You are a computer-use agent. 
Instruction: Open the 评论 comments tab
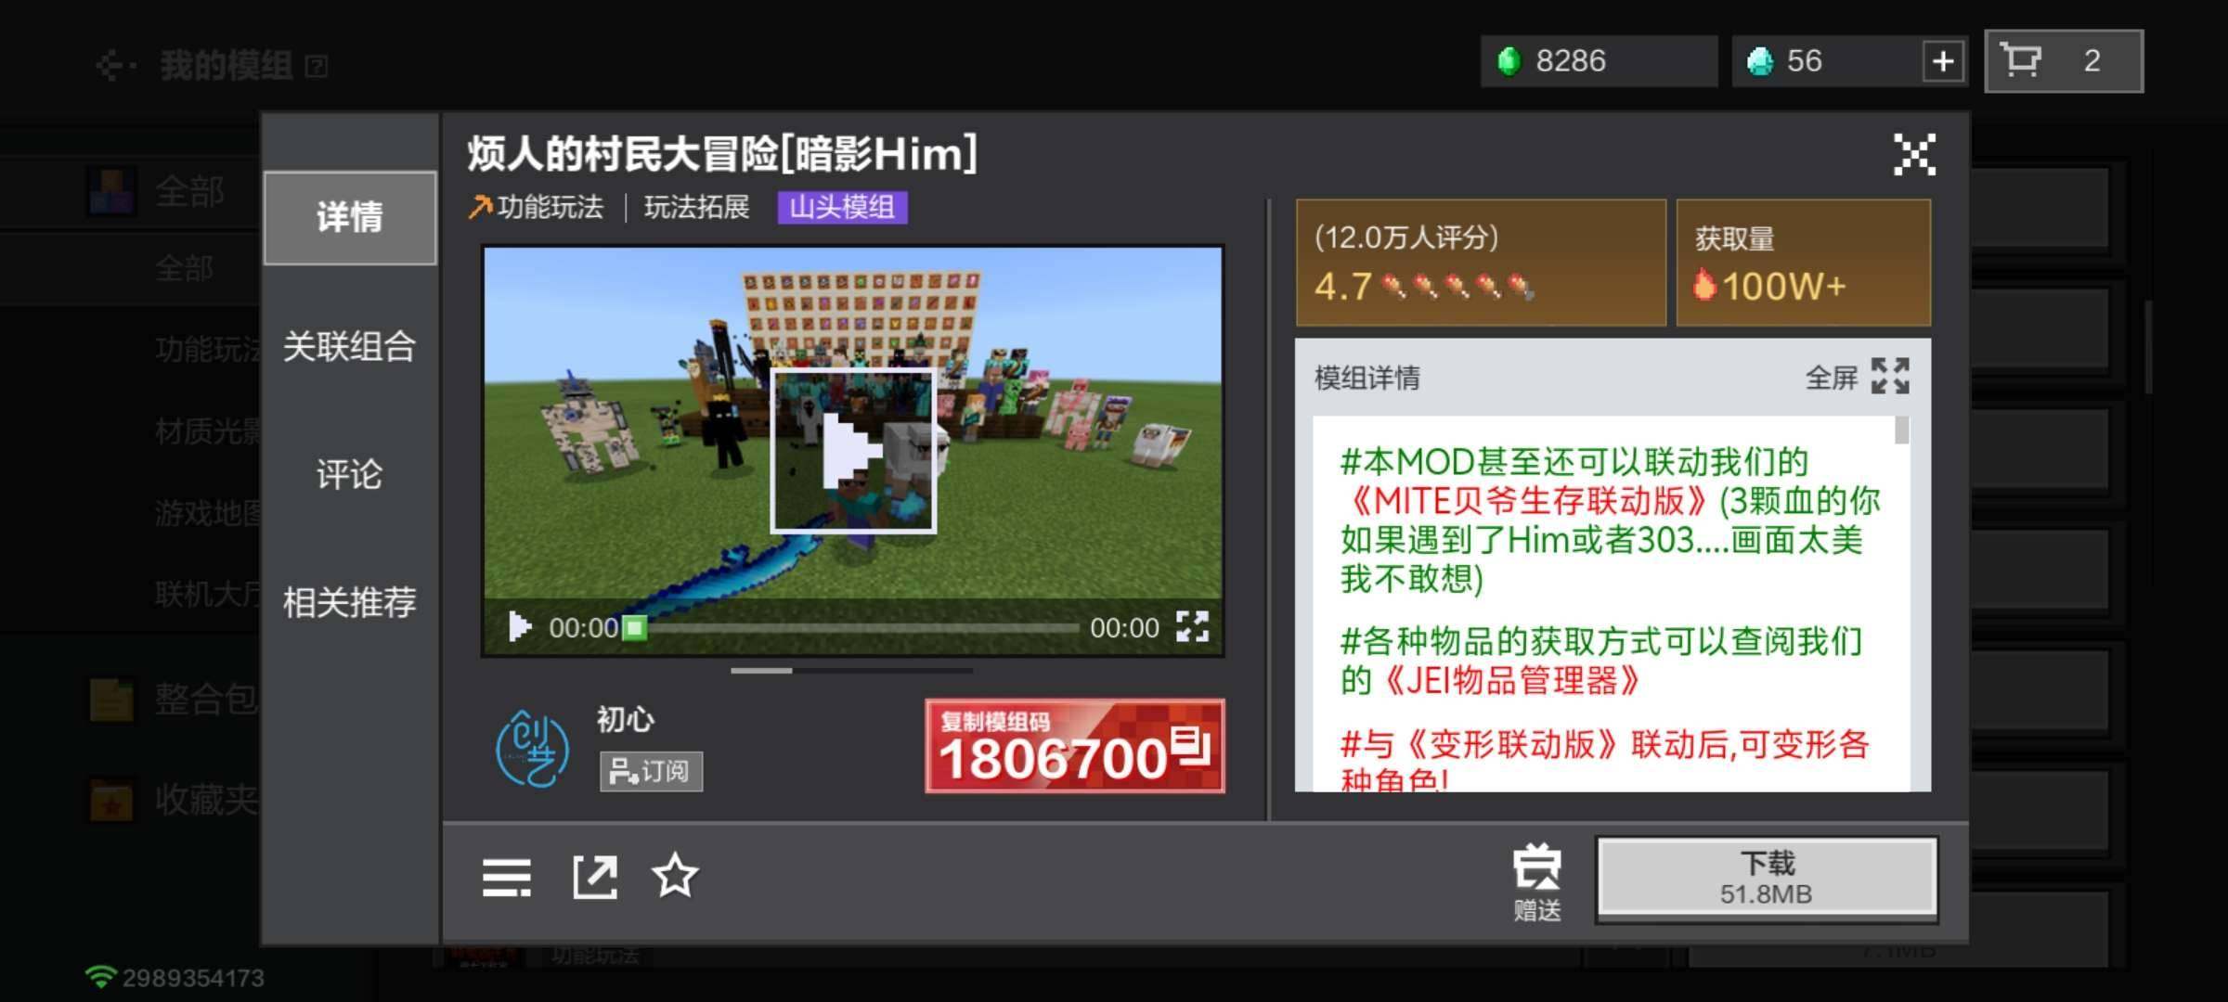click(350, 474)
